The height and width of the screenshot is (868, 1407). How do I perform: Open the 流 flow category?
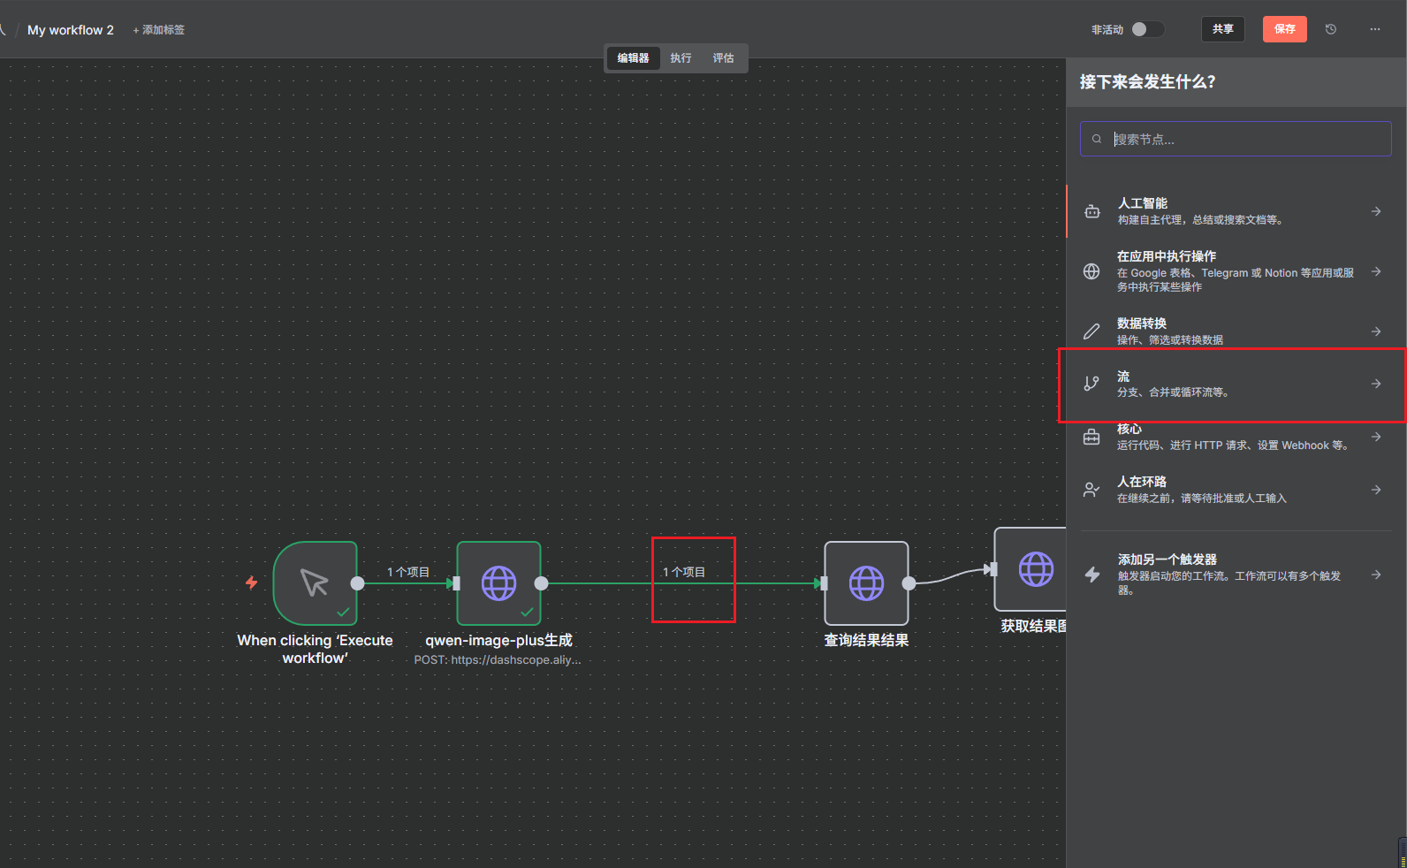click(x=1236, y=384)
